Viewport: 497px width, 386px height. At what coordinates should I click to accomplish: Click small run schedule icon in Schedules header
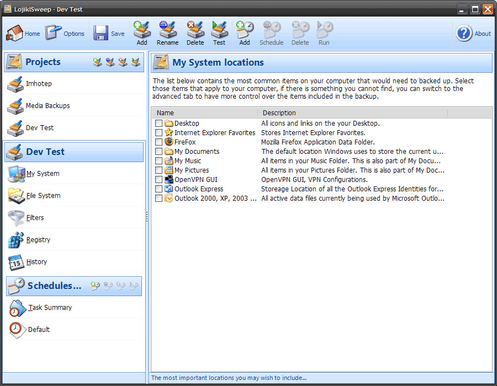click(x=134, y=286)
